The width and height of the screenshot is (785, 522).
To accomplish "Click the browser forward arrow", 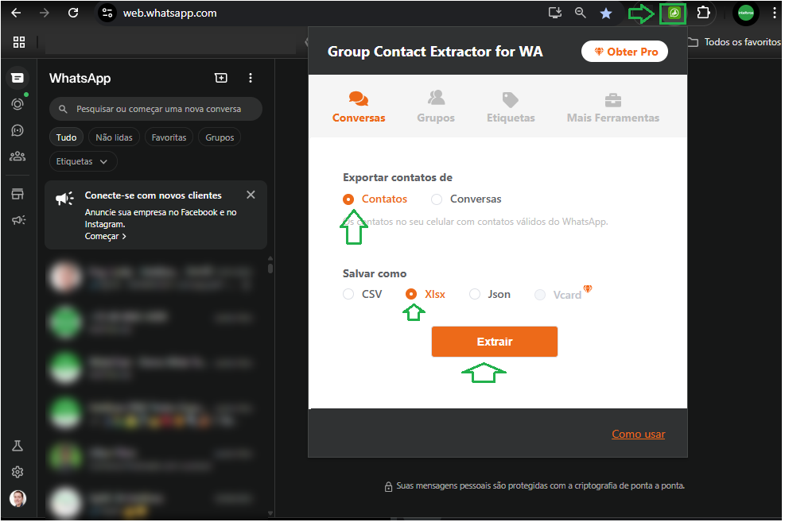I will pyautogui.click(x=45, y=13).
